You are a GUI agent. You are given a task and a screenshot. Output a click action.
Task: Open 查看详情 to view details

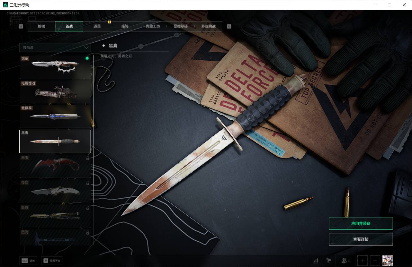[x=361, y=239]
